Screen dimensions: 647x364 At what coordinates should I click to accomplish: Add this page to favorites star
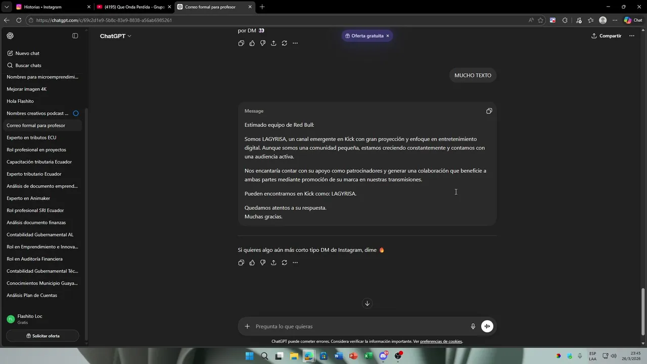541,20
